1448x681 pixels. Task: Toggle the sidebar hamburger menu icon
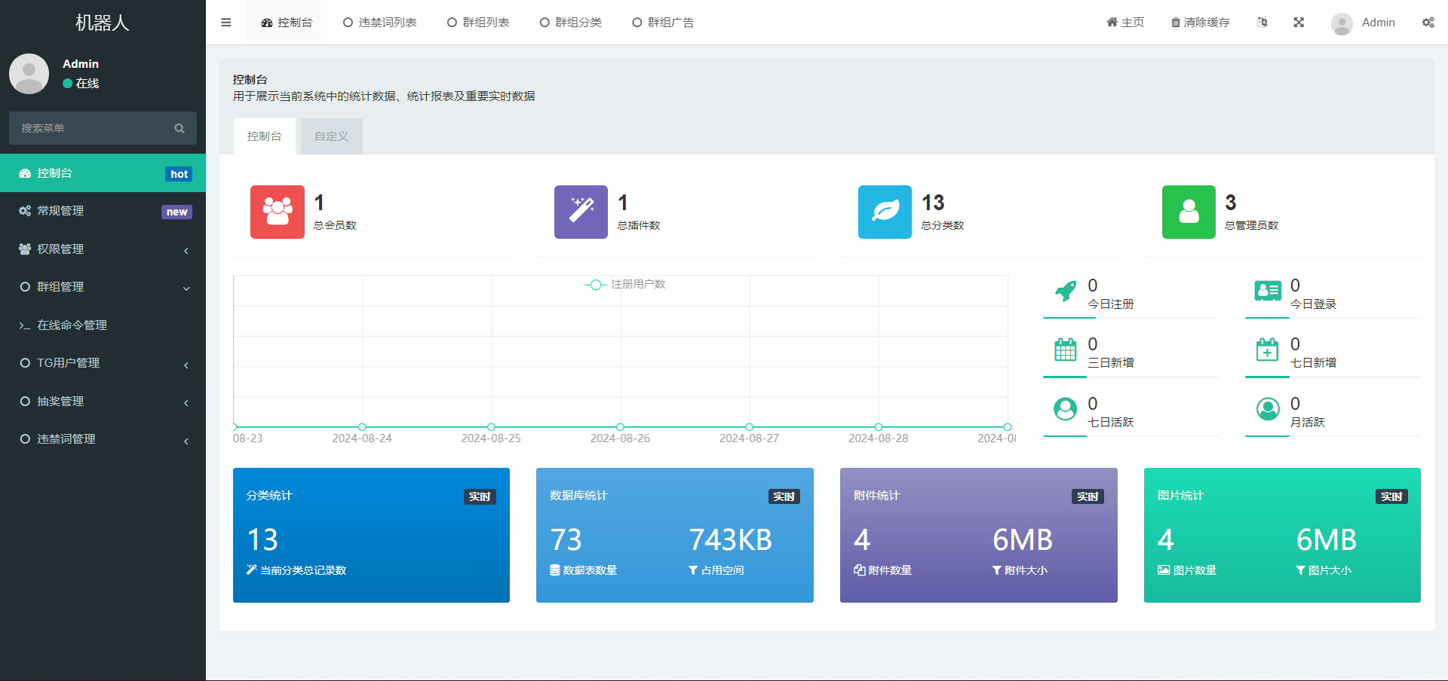(x=225, y=23)
